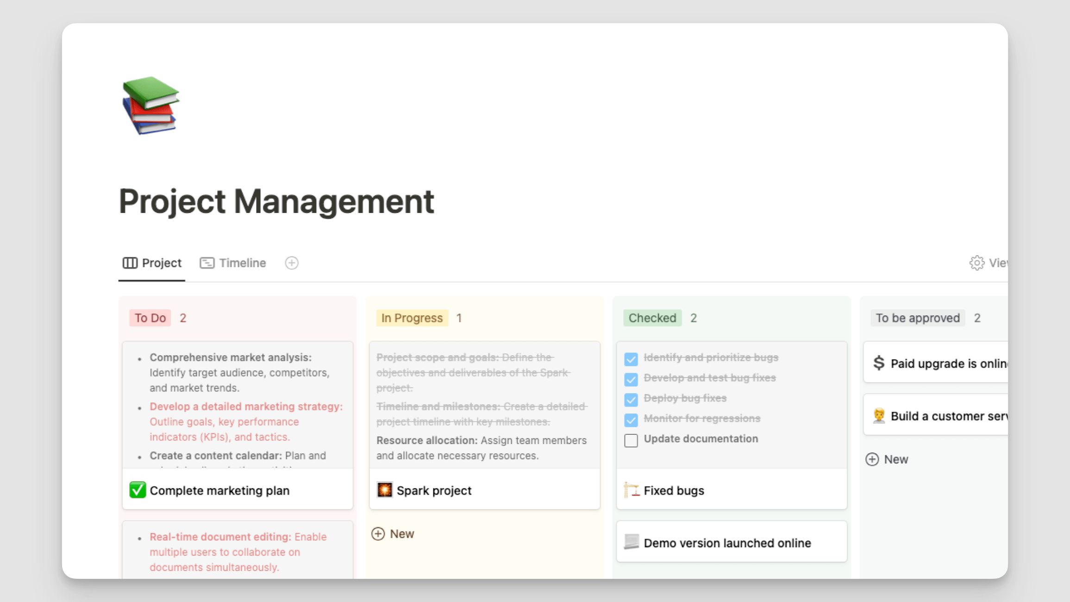1070x602 pixels.
Task: Open Demo version launched online card
Action: tap(727, 543)
